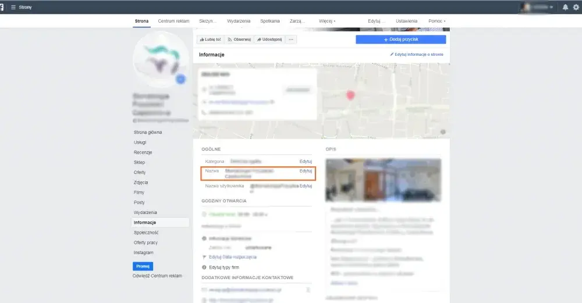The height and width of the screenshot is (303, 582).
Task: Click Odwiedź Centrum reklam link
Action: coord(157,276)
